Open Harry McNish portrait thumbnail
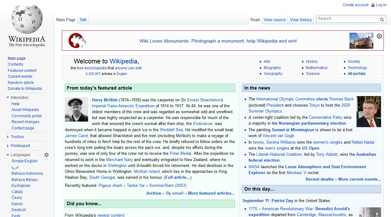 pos(77,109)
